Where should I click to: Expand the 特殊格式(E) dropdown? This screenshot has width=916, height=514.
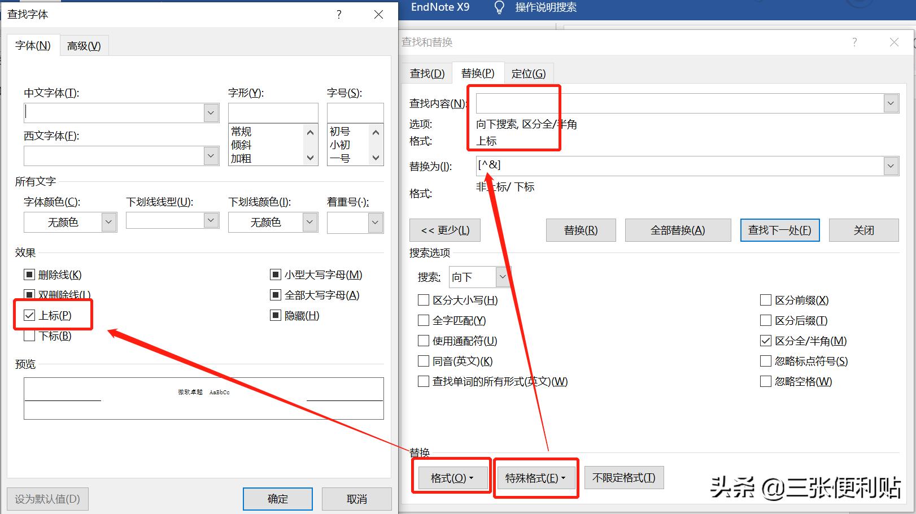(x=535, y=477)
